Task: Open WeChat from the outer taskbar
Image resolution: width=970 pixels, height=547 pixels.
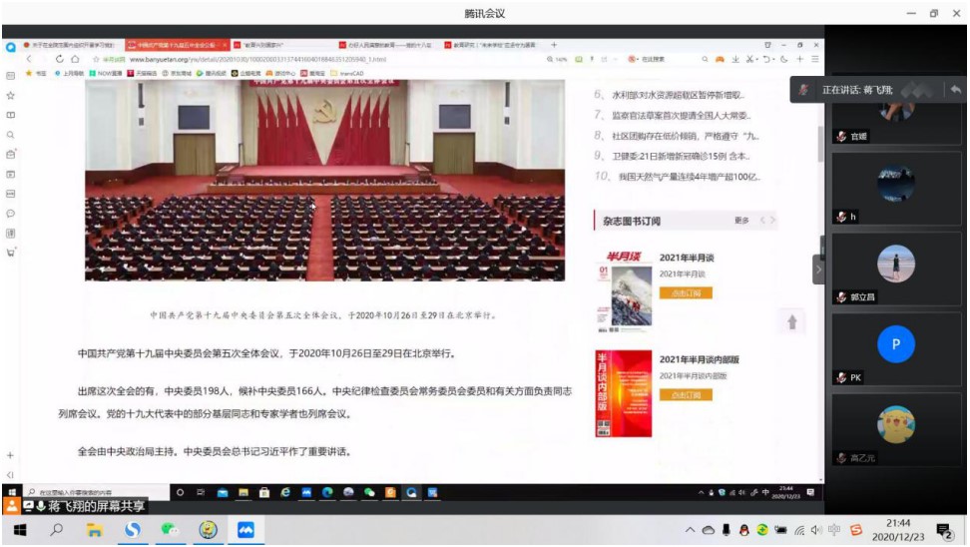Action: coord(170,530)
